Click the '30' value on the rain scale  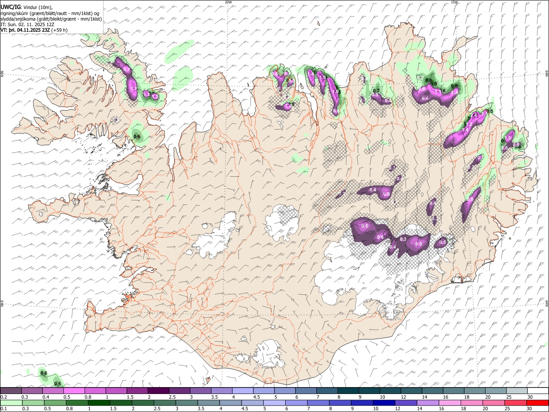click(x=530, y=409)
